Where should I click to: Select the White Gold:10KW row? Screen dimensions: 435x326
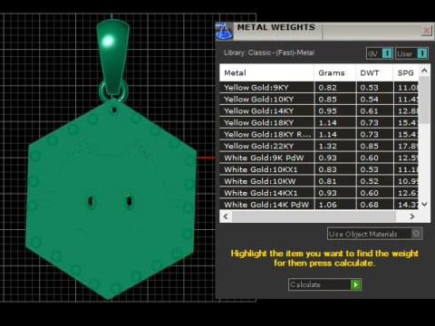pyautogui.click(x=319, y=181)
